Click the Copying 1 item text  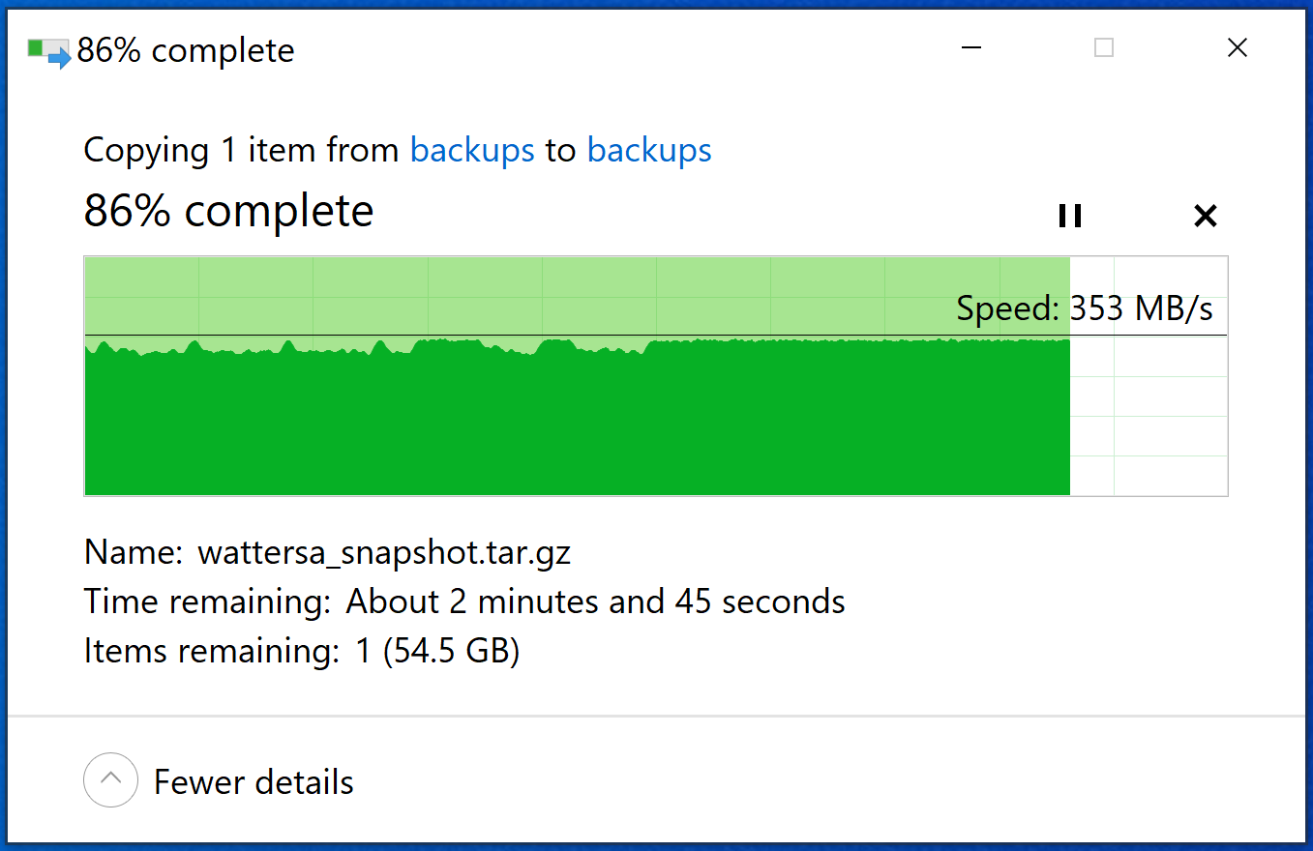point(241,150)
